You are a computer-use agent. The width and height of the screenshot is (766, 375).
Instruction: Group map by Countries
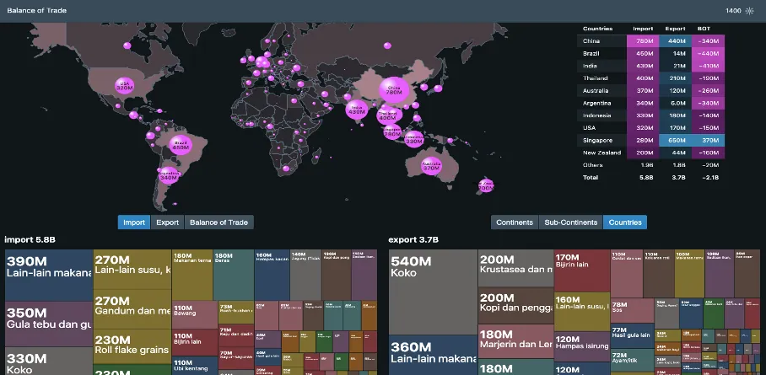[x=625, y=222]
